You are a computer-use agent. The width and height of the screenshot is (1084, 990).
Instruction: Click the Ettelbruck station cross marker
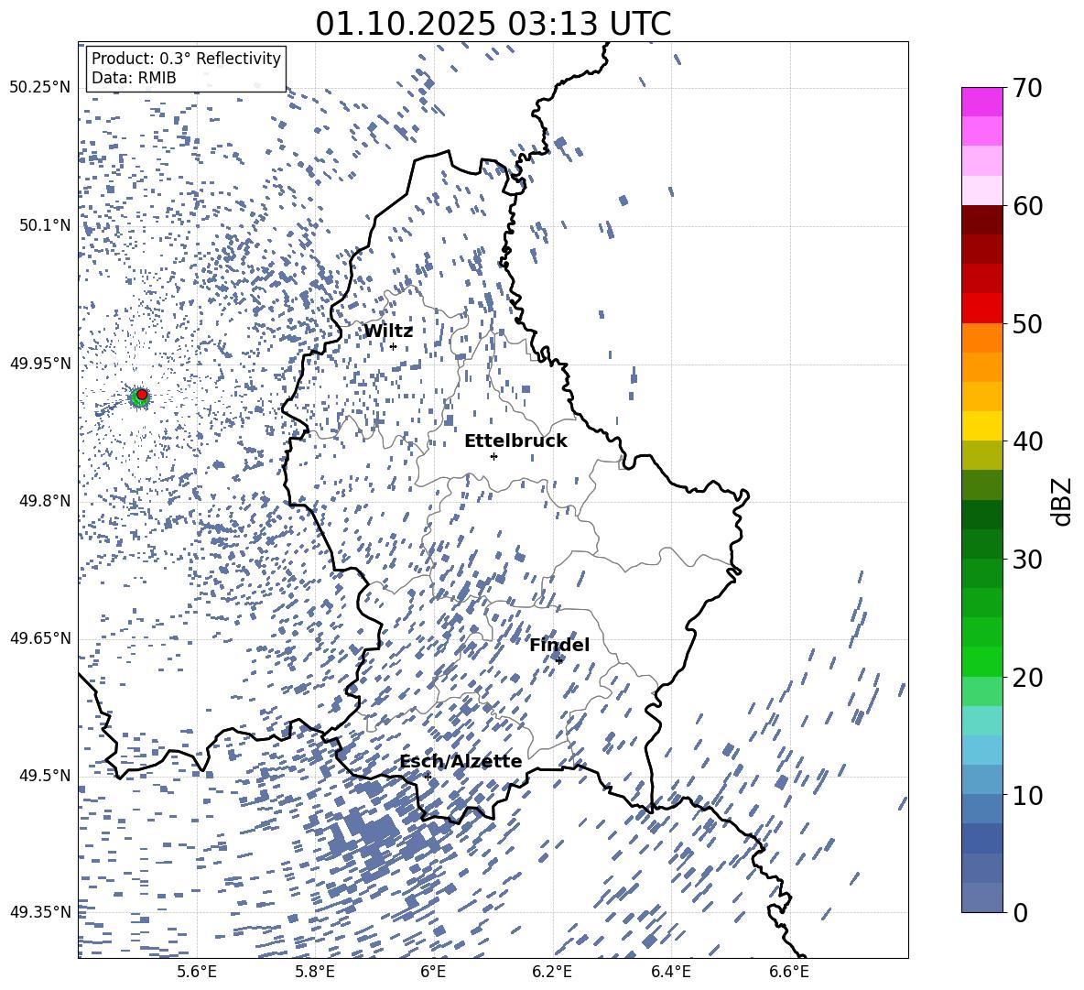click(493, 456)
